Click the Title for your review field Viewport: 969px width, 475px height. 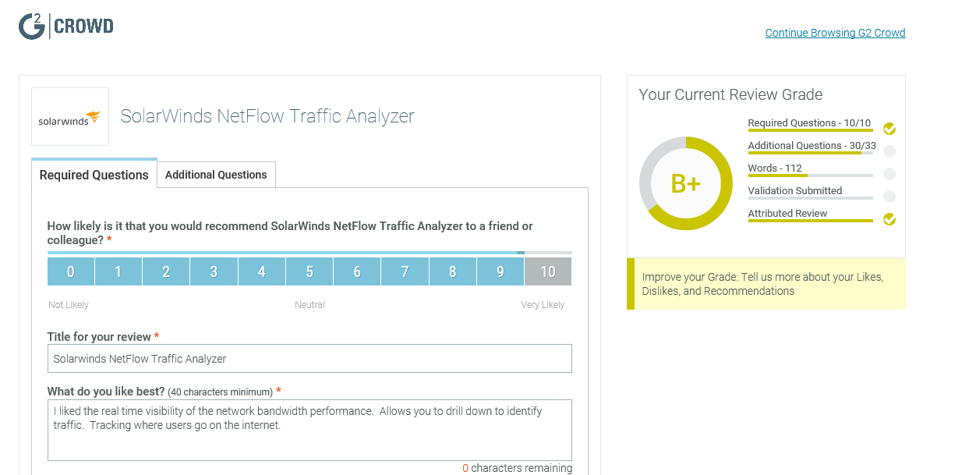click(x=309, y=359)
